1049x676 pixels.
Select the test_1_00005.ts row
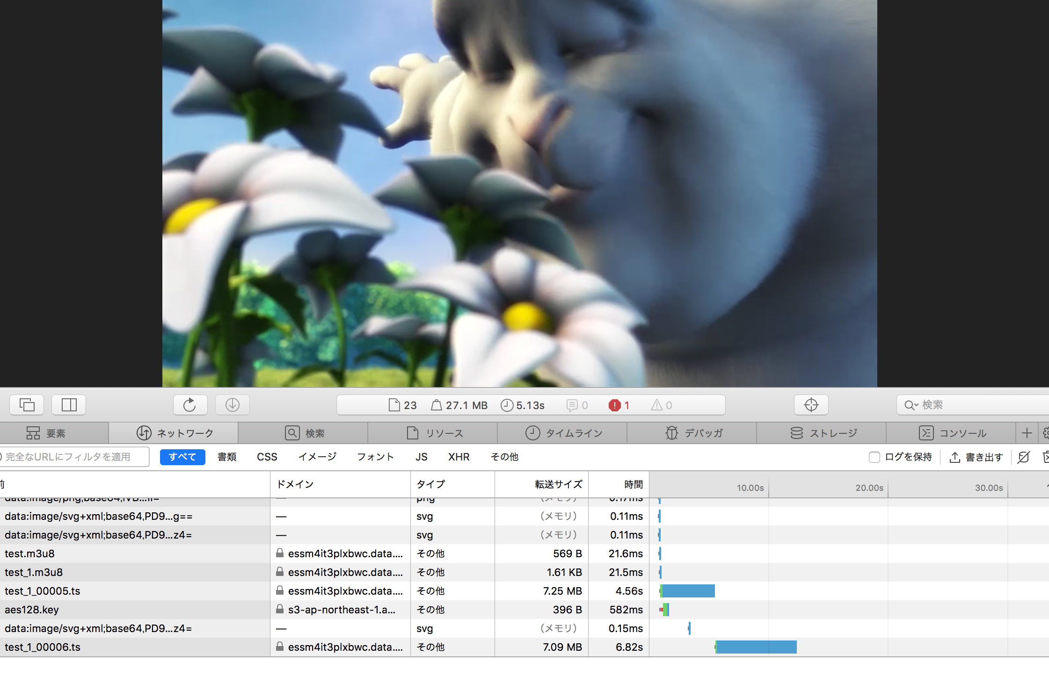click(x=524, y=591)
